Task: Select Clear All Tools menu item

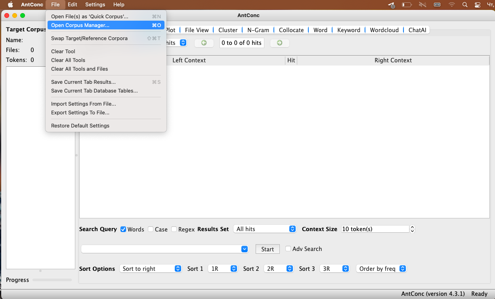Action: (x=106, y=60)
